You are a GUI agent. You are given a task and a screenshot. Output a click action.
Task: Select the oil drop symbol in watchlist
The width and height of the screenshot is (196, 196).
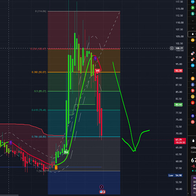point(192,34)
